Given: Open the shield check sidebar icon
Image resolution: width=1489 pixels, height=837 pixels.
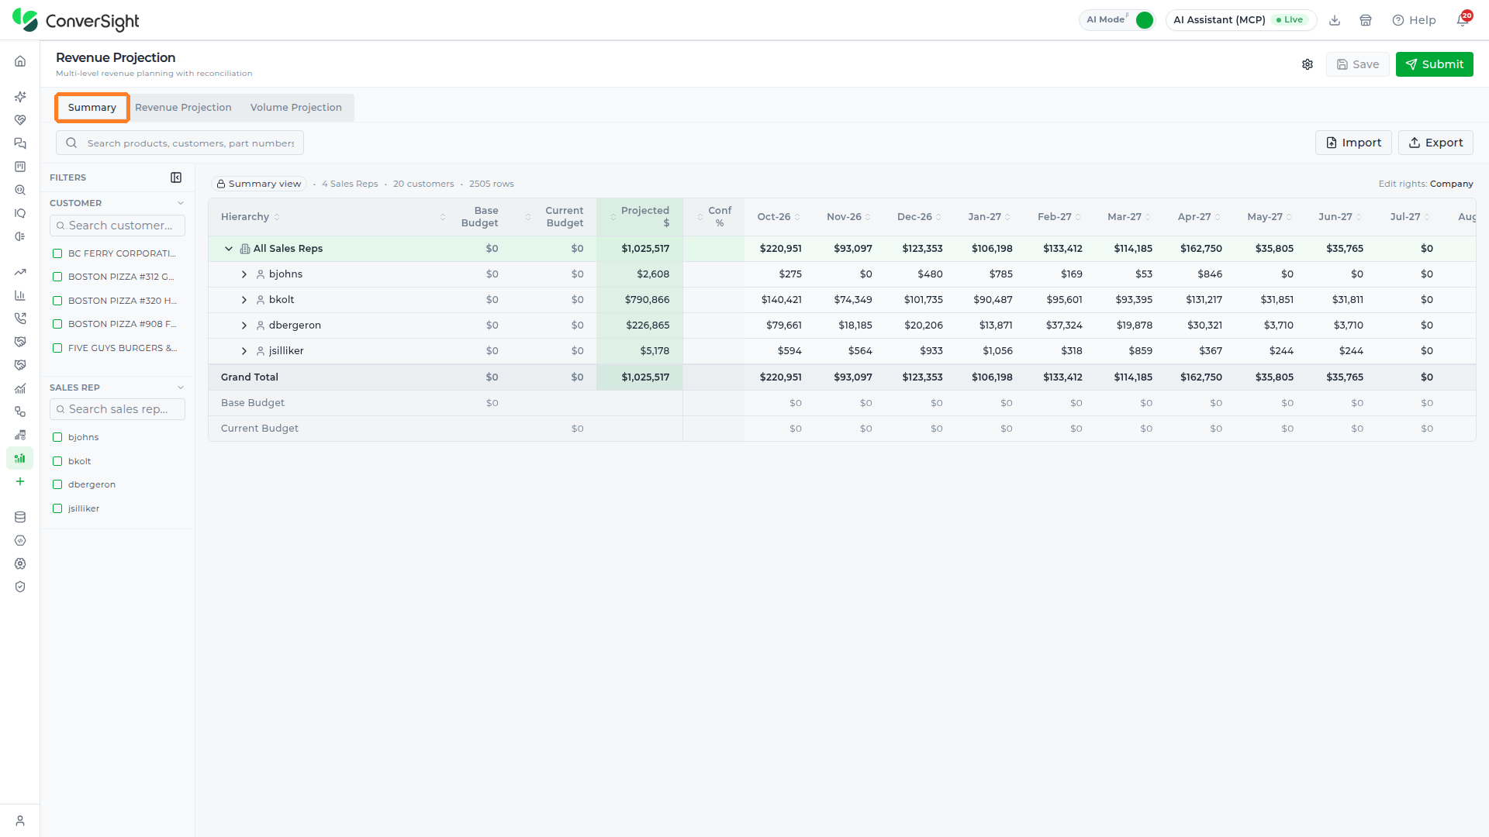Looking at the screenshot, I should [x=20, y=587].
